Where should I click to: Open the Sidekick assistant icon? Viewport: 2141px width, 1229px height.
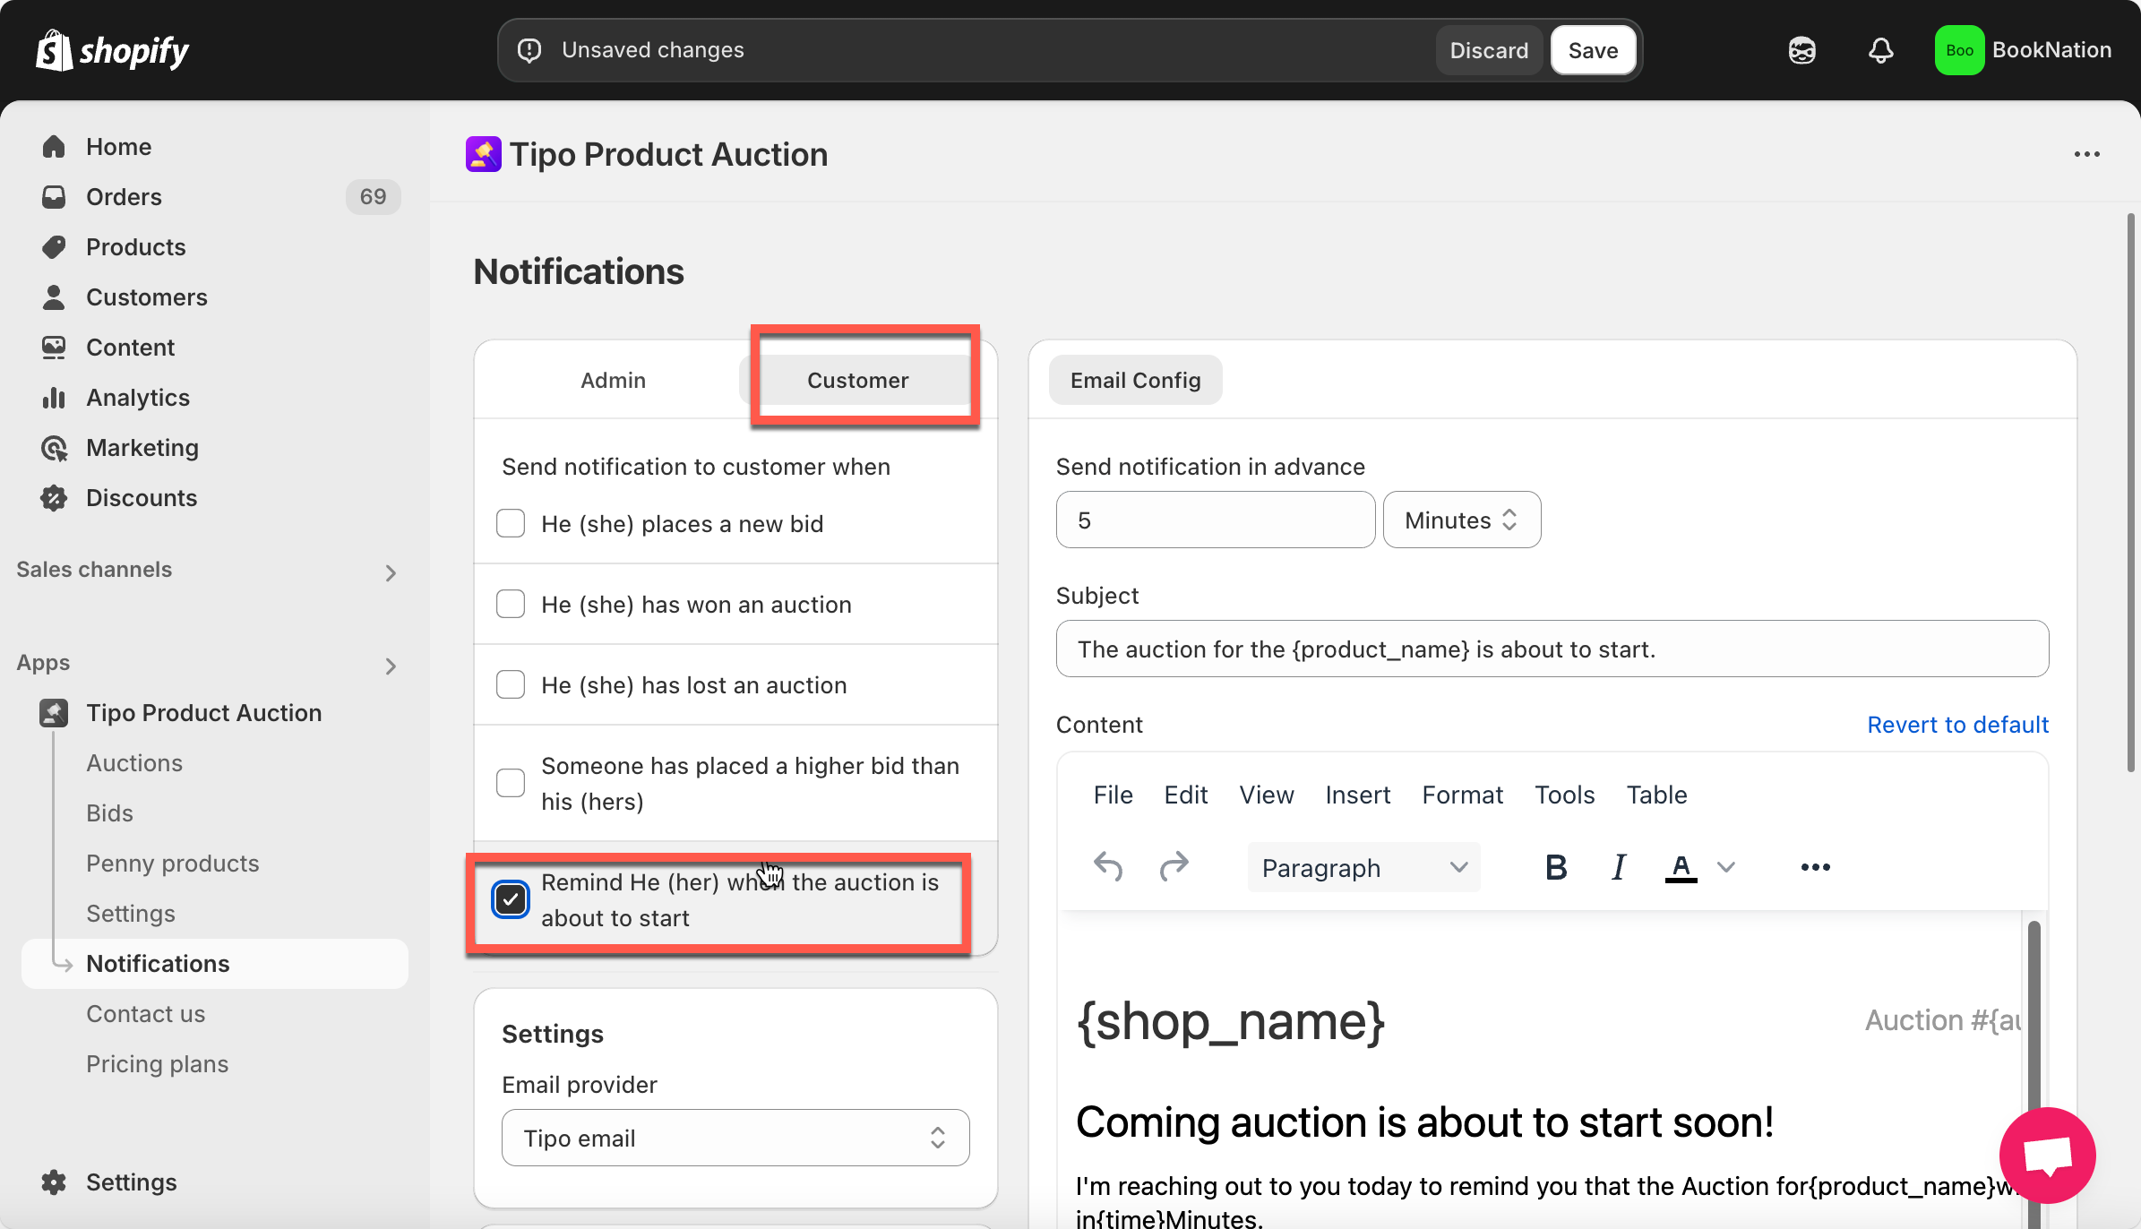(1801, 50)
